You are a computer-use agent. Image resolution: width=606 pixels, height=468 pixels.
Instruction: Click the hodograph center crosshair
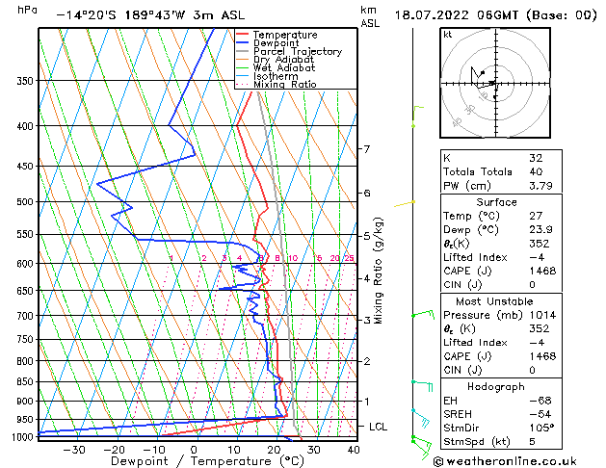(495, 83)
